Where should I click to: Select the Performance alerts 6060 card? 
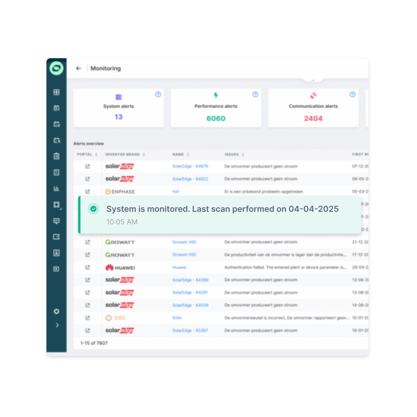216,108
